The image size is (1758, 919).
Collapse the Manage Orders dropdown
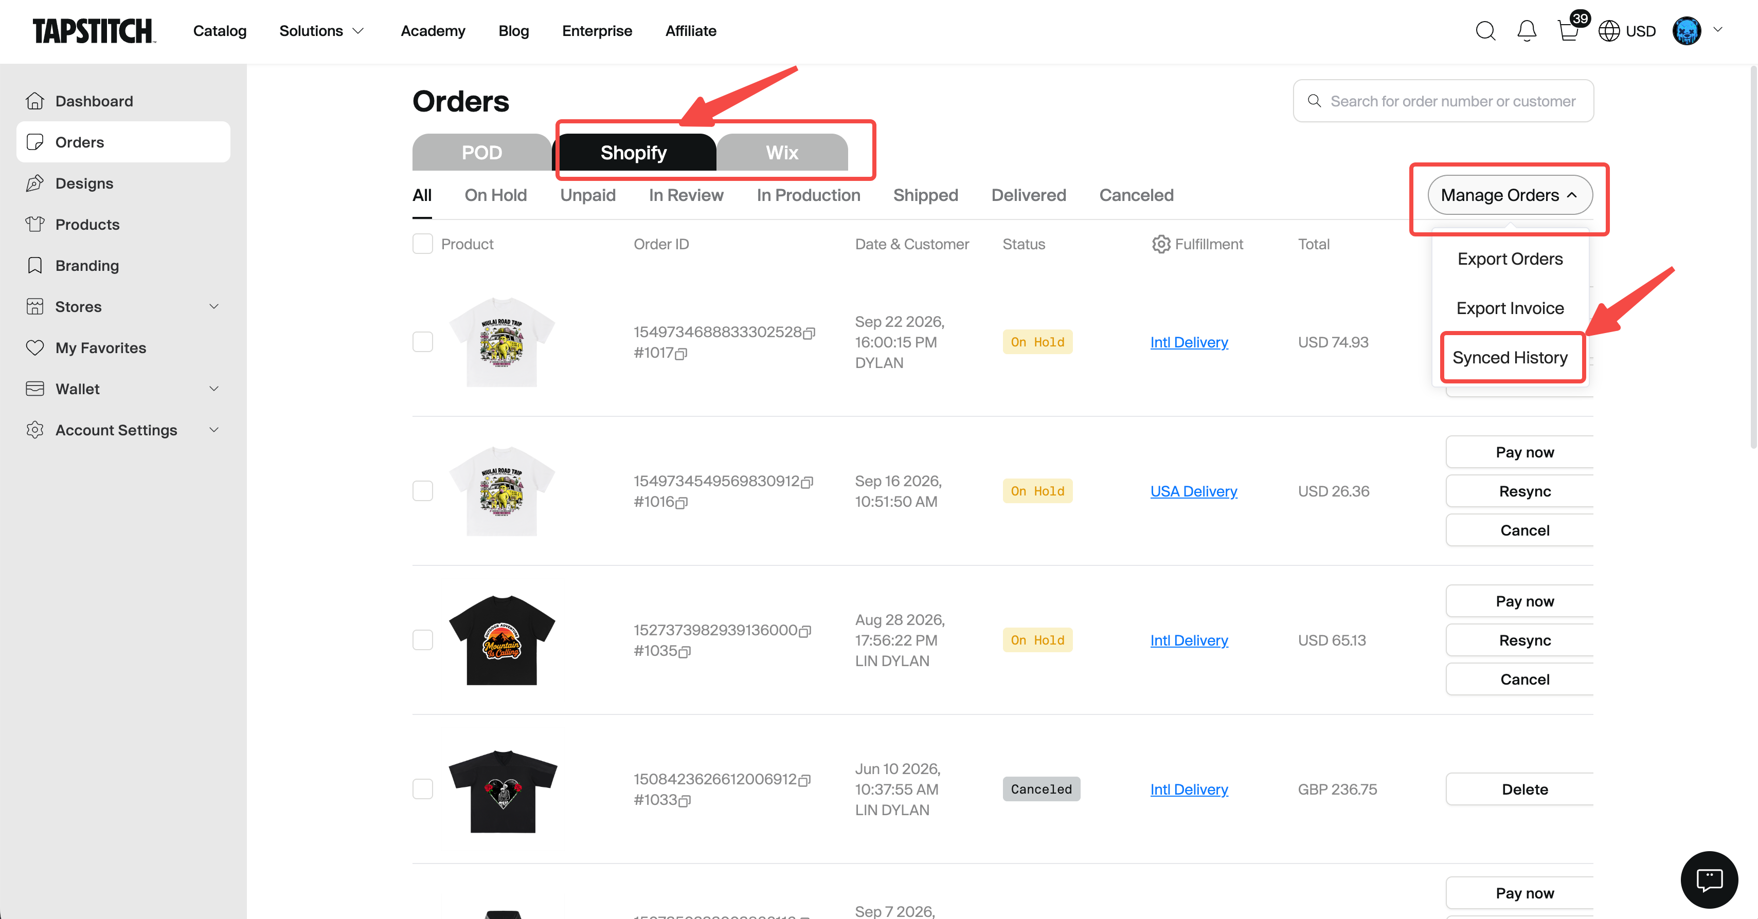(1510, 195)
